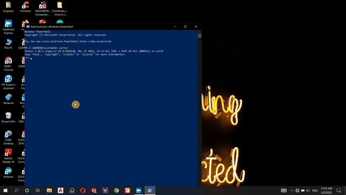Click the PowerShell vertical scrollbar thumb
The width and height of the screenshot is (346, 195).
[199, 36]
